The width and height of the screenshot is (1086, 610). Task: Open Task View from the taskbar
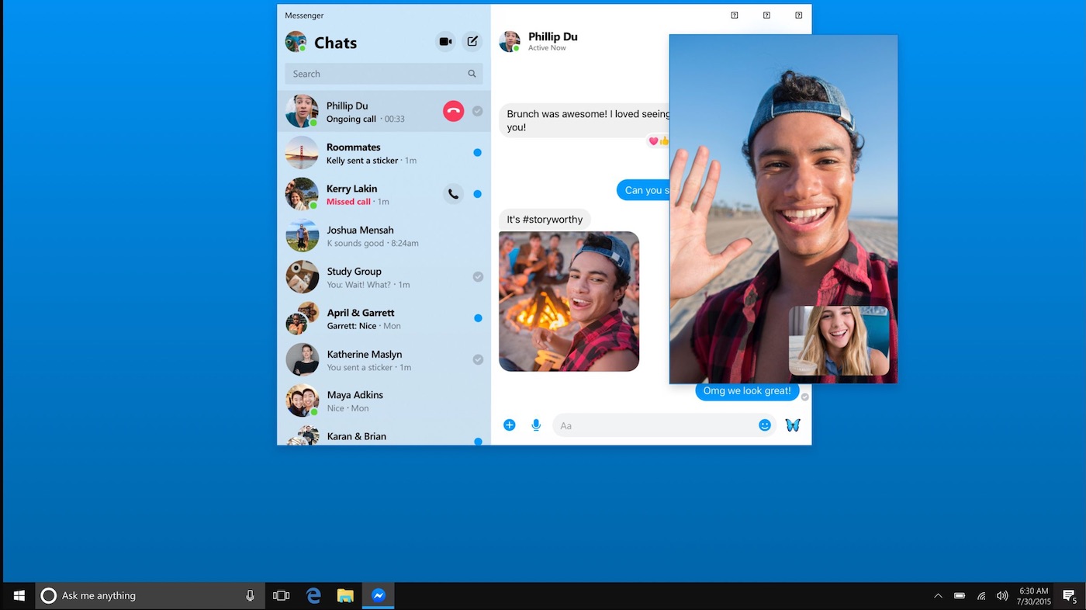(281, 595)
